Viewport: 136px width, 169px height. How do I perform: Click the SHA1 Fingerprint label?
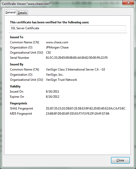(21, 108)
